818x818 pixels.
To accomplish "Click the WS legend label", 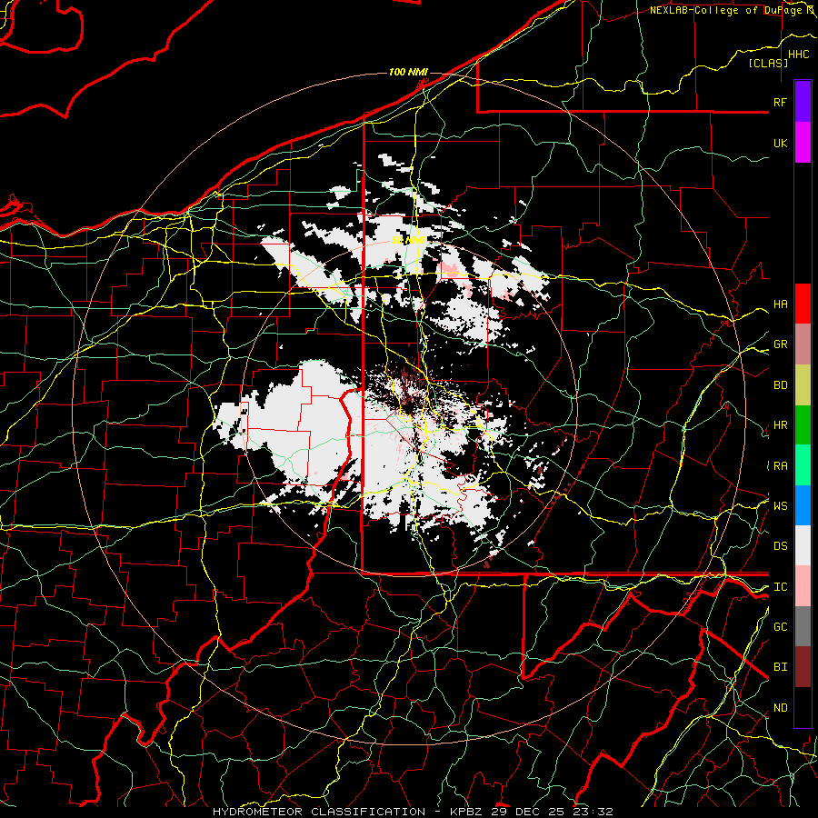I will [780, 505].
